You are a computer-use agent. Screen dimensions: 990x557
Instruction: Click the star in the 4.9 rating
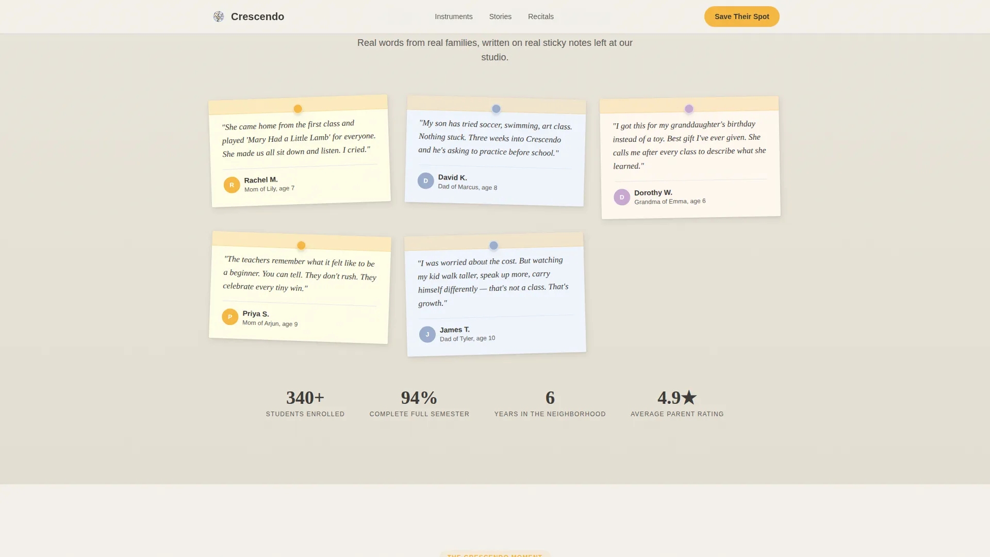point(689,398)
